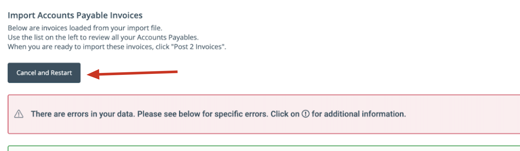Click the word "Invoices" in the page heading
Screen dimensions: 520x151
coord(126,15)
